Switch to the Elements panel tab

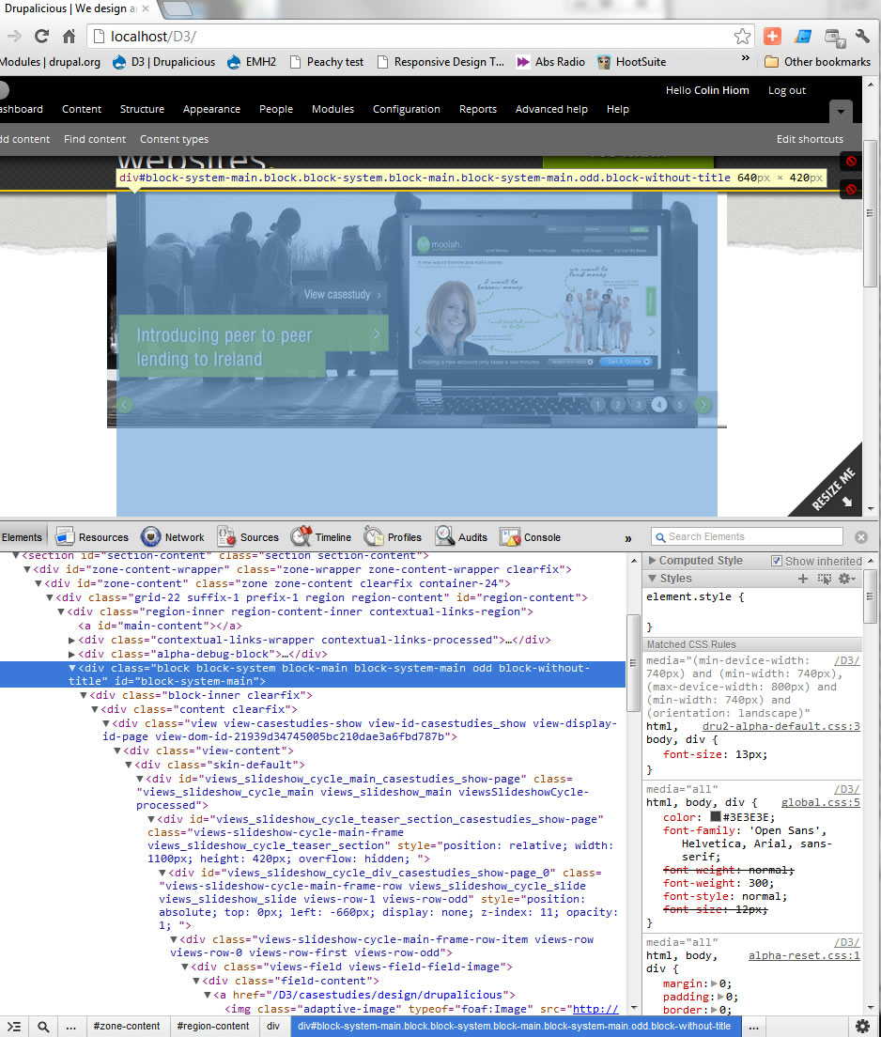[x=22, y=537]
